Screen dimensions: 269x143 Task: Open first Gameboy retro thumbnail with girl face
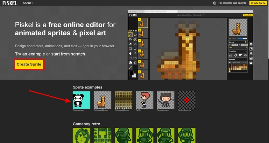pos(81,135)
